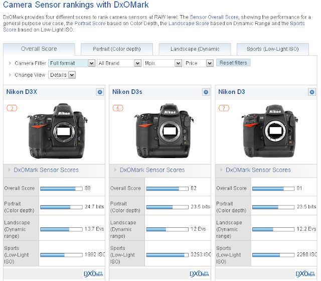Screen dimensions: 321x281
Task: Expand DxOMark Sensor Scores arrow for D3X
Action: 9,170
